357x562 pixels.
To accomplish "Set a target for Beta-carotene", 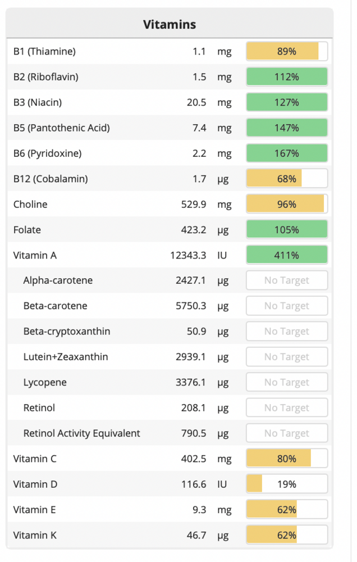I will (x=286, y=306).
